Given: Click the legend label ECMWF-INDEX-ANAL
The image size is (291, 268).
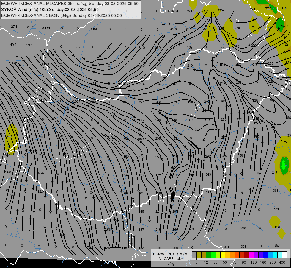Looking at the screenshot, I should click(x=171, y=254).
